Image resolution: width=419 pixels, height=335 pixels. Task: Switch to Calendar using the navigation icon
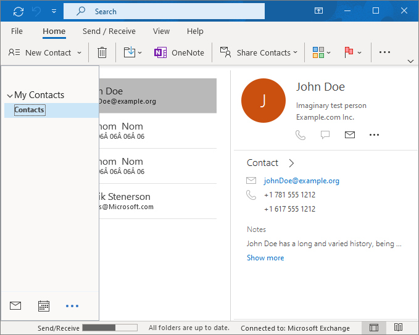[x=44, y=306]
